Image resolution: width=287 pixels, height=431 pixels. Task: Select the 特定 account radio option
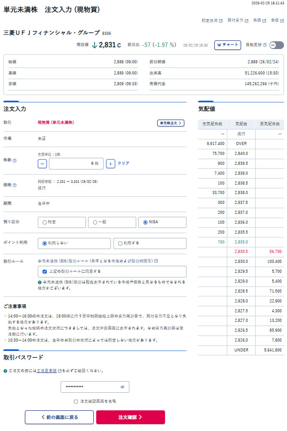point(62,222)
